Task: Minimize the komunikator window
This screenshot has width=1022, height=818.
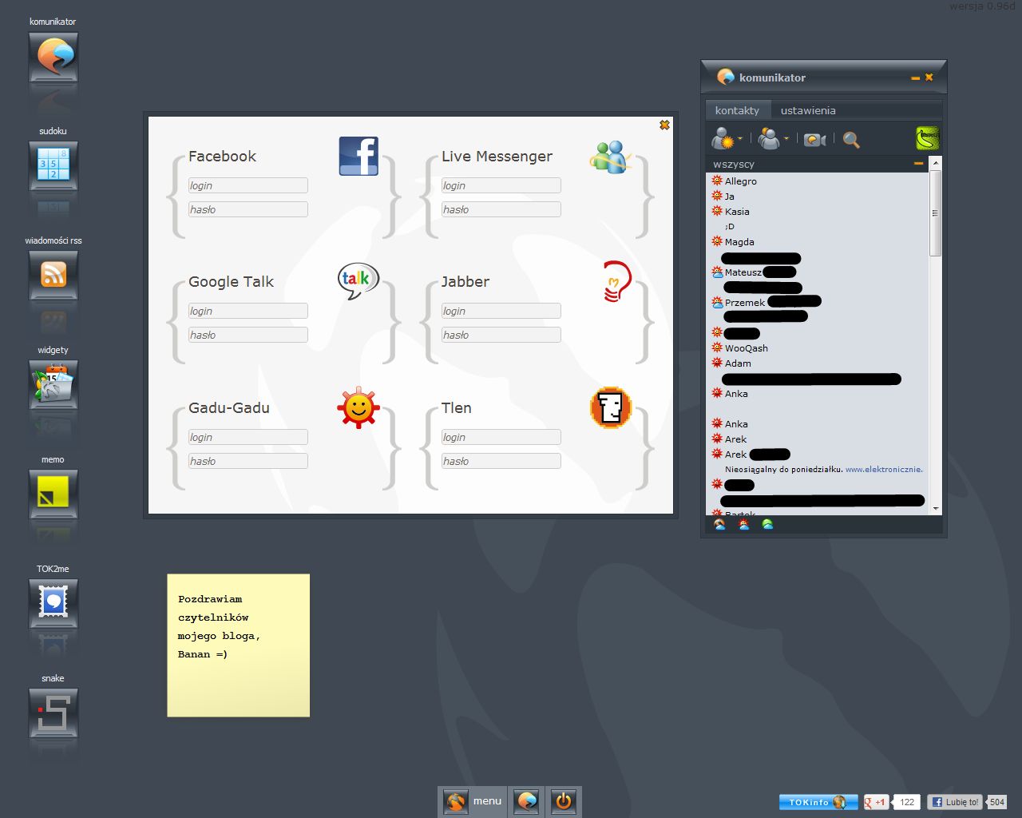Action: pyautogui.click(x=916, y=77)
